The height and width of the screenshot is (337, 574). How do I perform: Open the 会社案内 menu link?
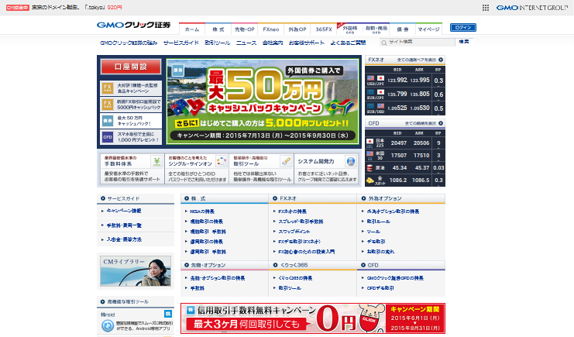[x=273, y=43]
